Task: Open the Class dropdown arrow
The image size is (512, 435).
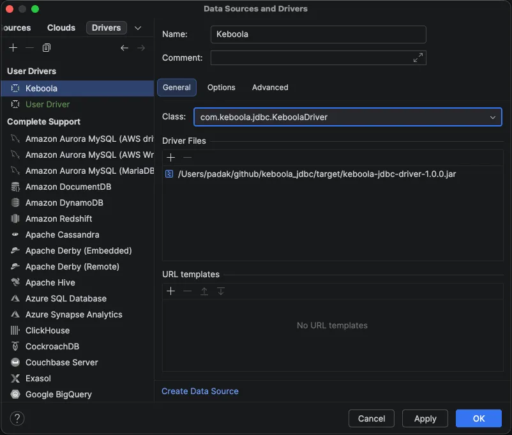Action: click(493, 118)
